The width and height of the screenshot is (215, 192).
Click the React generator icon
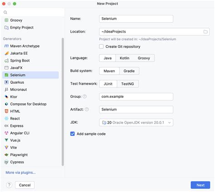6,119
